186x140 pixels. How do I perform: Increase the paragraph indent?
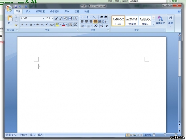point(105,17)
